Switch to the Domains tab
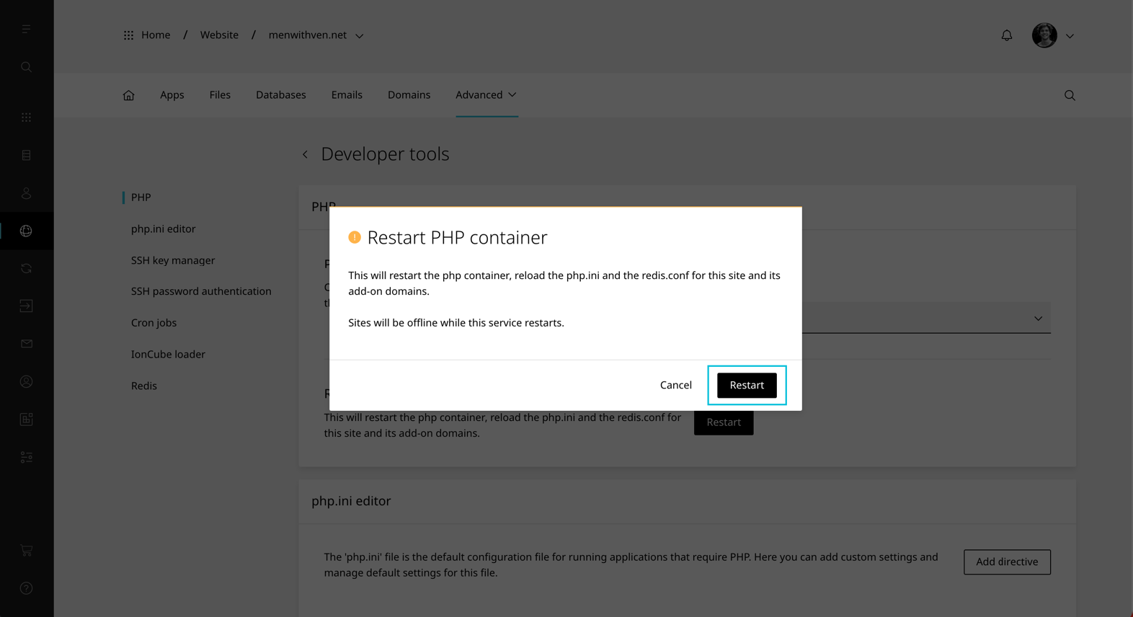The image size is (1133, 617). (x=409, y=95)
